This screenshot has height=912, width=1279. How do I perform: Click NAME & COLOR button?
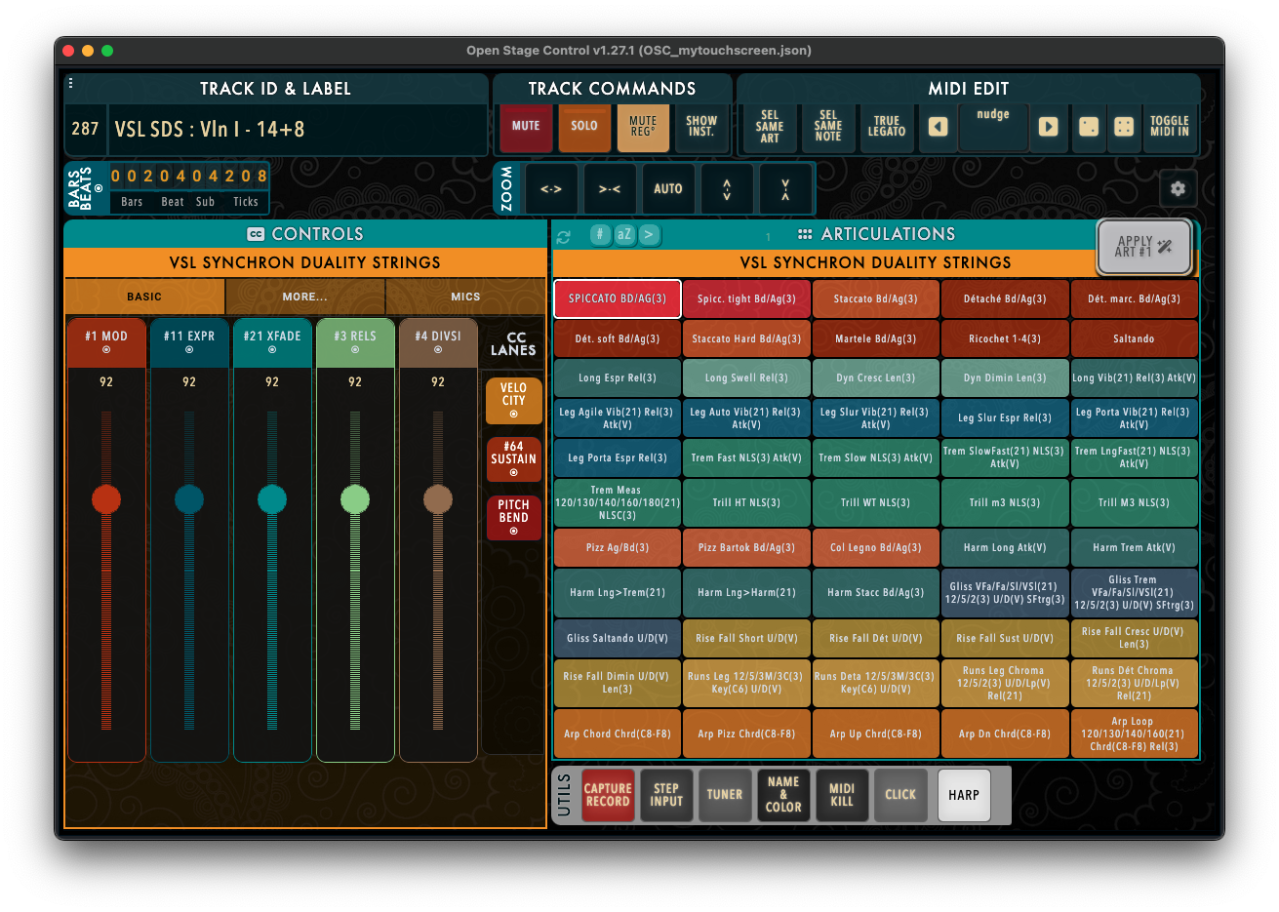pos(783,795)
